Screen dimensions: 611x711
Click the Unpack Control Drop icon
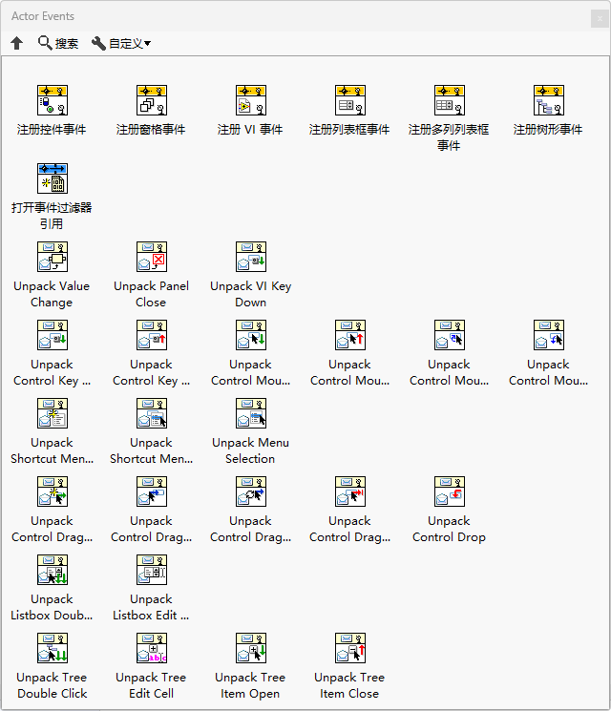point(450,491)
